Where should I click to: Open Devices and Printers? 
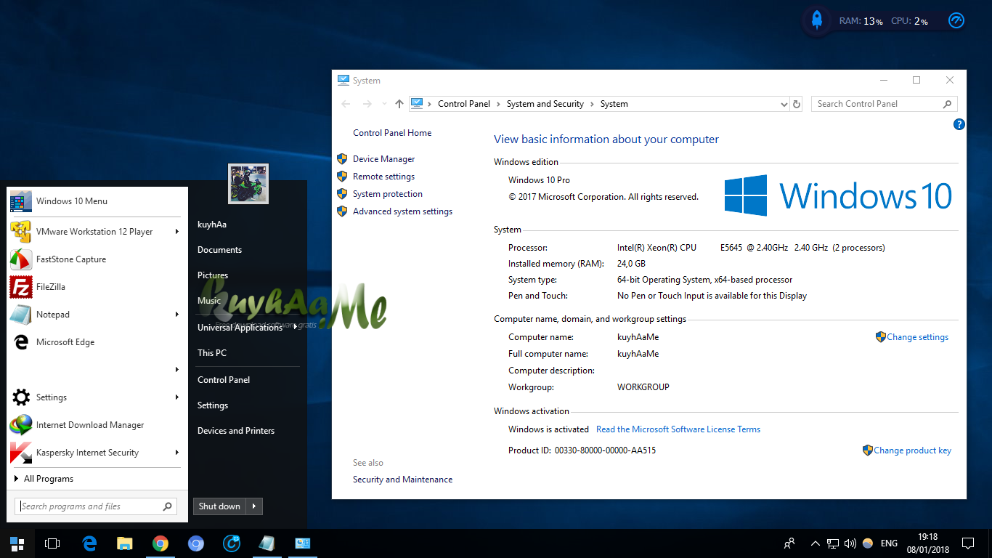(x=236, y=431)
